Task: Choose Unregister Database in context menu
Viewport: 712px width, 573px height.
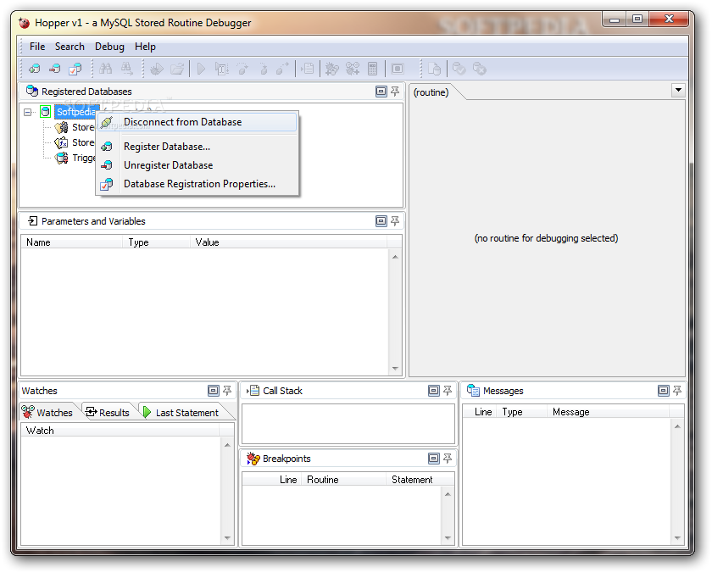Action: [197, 165]
